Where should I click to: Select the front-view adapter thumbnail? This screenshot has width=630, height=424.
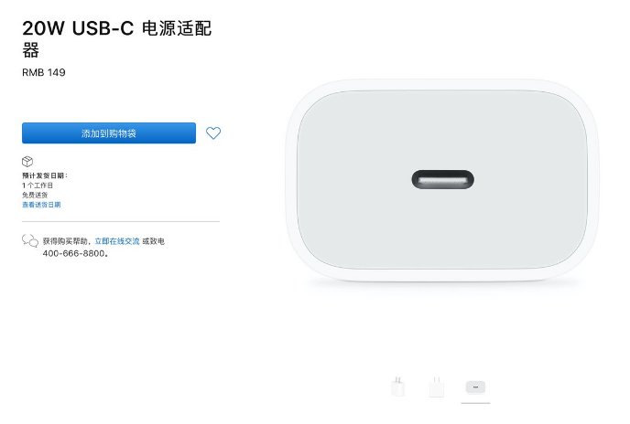[437, 387]
